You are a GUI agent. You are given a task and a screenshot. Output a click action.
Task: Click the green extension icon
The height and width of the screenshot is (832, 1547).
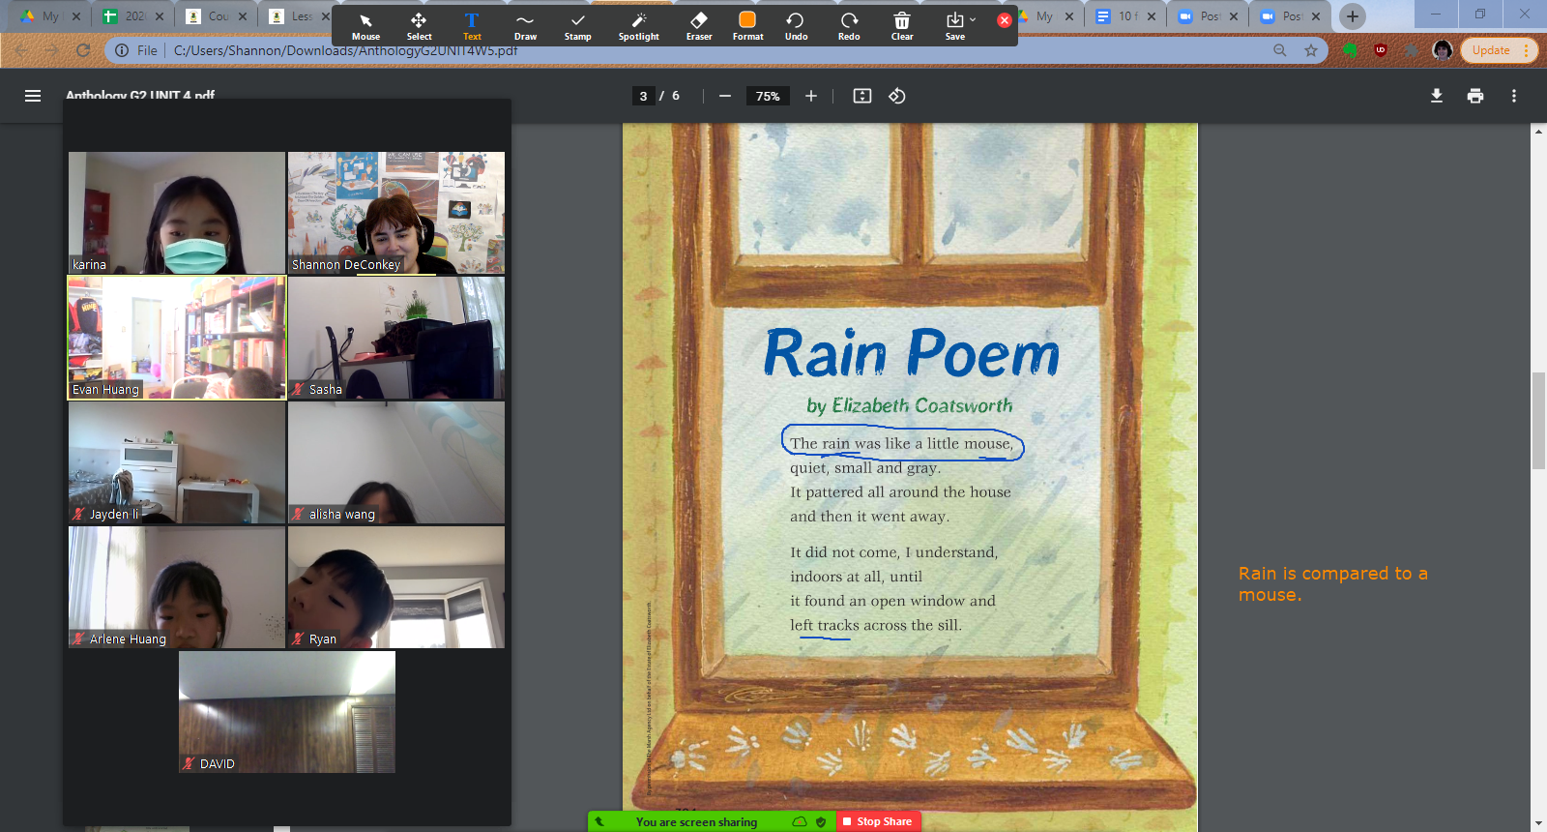(1351, 50)
